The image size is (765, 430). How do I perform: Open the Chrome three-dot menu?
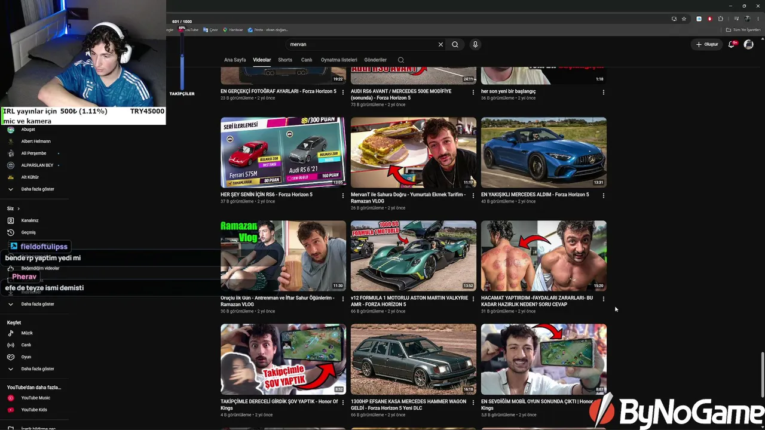pos(757,19)
